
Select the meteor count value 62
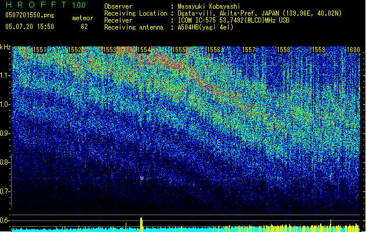click(x=84, y=27)
